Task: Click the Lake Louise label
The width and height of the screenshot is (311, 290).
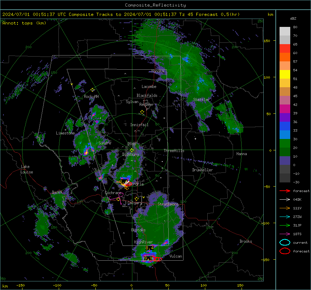Action: 27,169
